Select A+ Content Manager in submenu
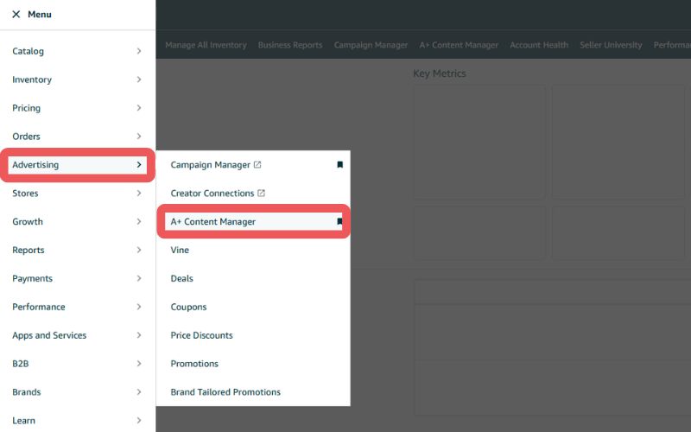 pyautogui.click(x=253, y=221)
